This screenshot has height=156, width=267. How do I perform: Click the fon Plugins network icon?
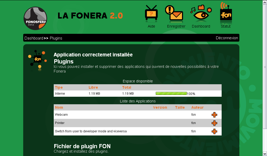pos(38,60)
